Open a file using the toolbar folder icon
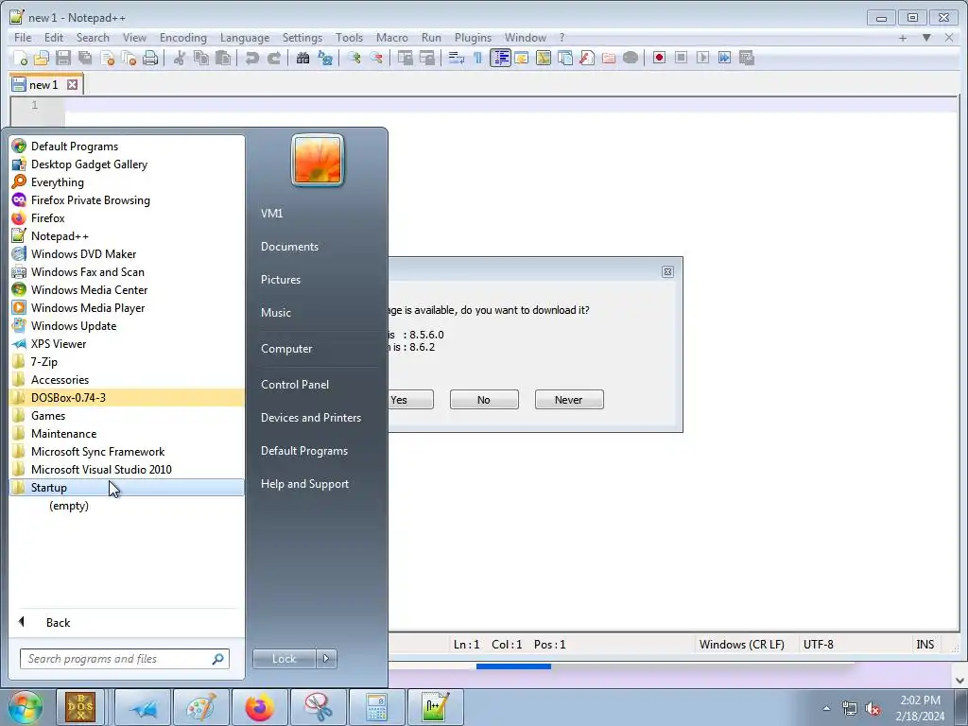This screenshot has height=726, width=968. (x=42, y=58)
